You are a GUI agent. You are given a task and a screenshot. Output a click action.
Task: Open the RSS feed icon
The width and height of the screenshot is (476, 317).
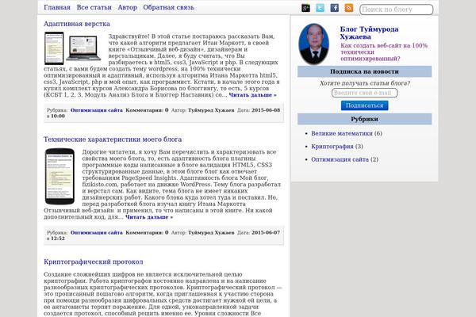349,8
